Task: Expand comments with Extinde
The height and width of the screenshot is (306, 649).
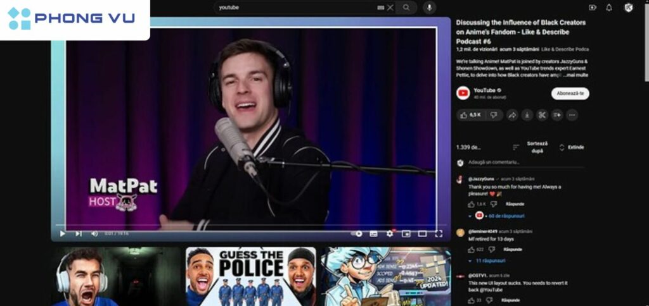Action: 572,147
